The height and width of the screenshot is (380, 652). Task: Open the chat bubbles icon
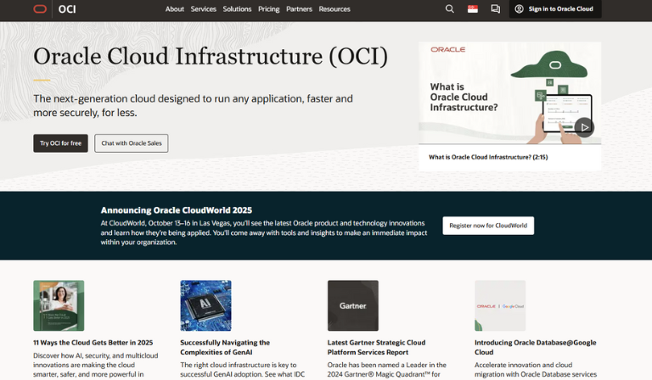pyautogui.click(x=495, y=8)
